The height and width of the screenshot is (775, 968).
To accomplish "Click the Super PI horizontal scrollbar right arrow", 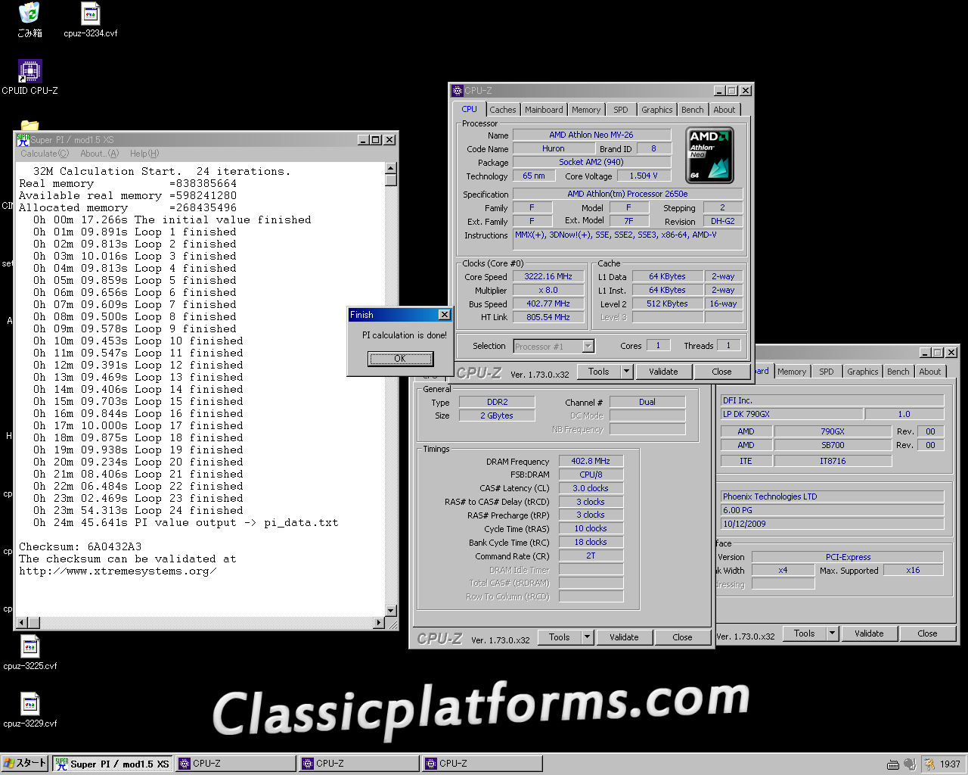I will point(380,623).
